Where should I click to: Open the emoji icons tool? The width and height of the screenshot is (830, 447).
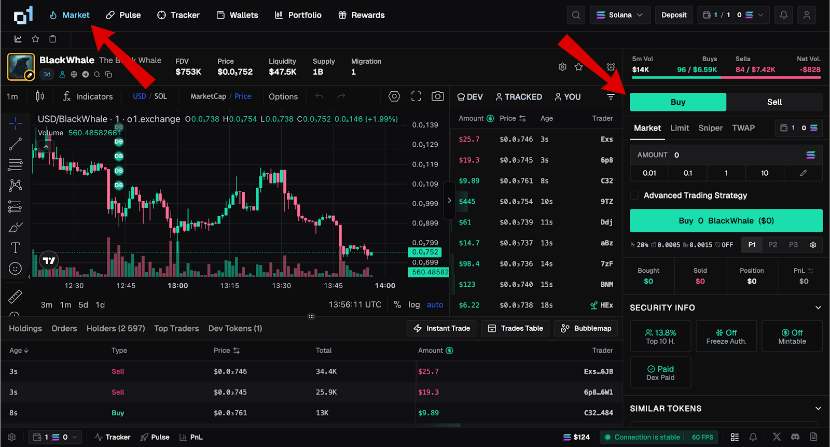click(x=16, y=268)
